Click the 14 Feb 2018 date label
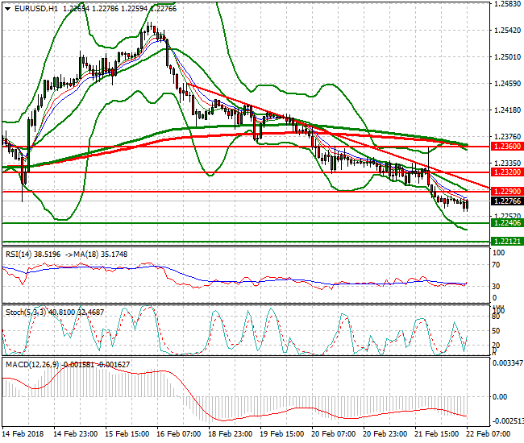 [23, 434]
